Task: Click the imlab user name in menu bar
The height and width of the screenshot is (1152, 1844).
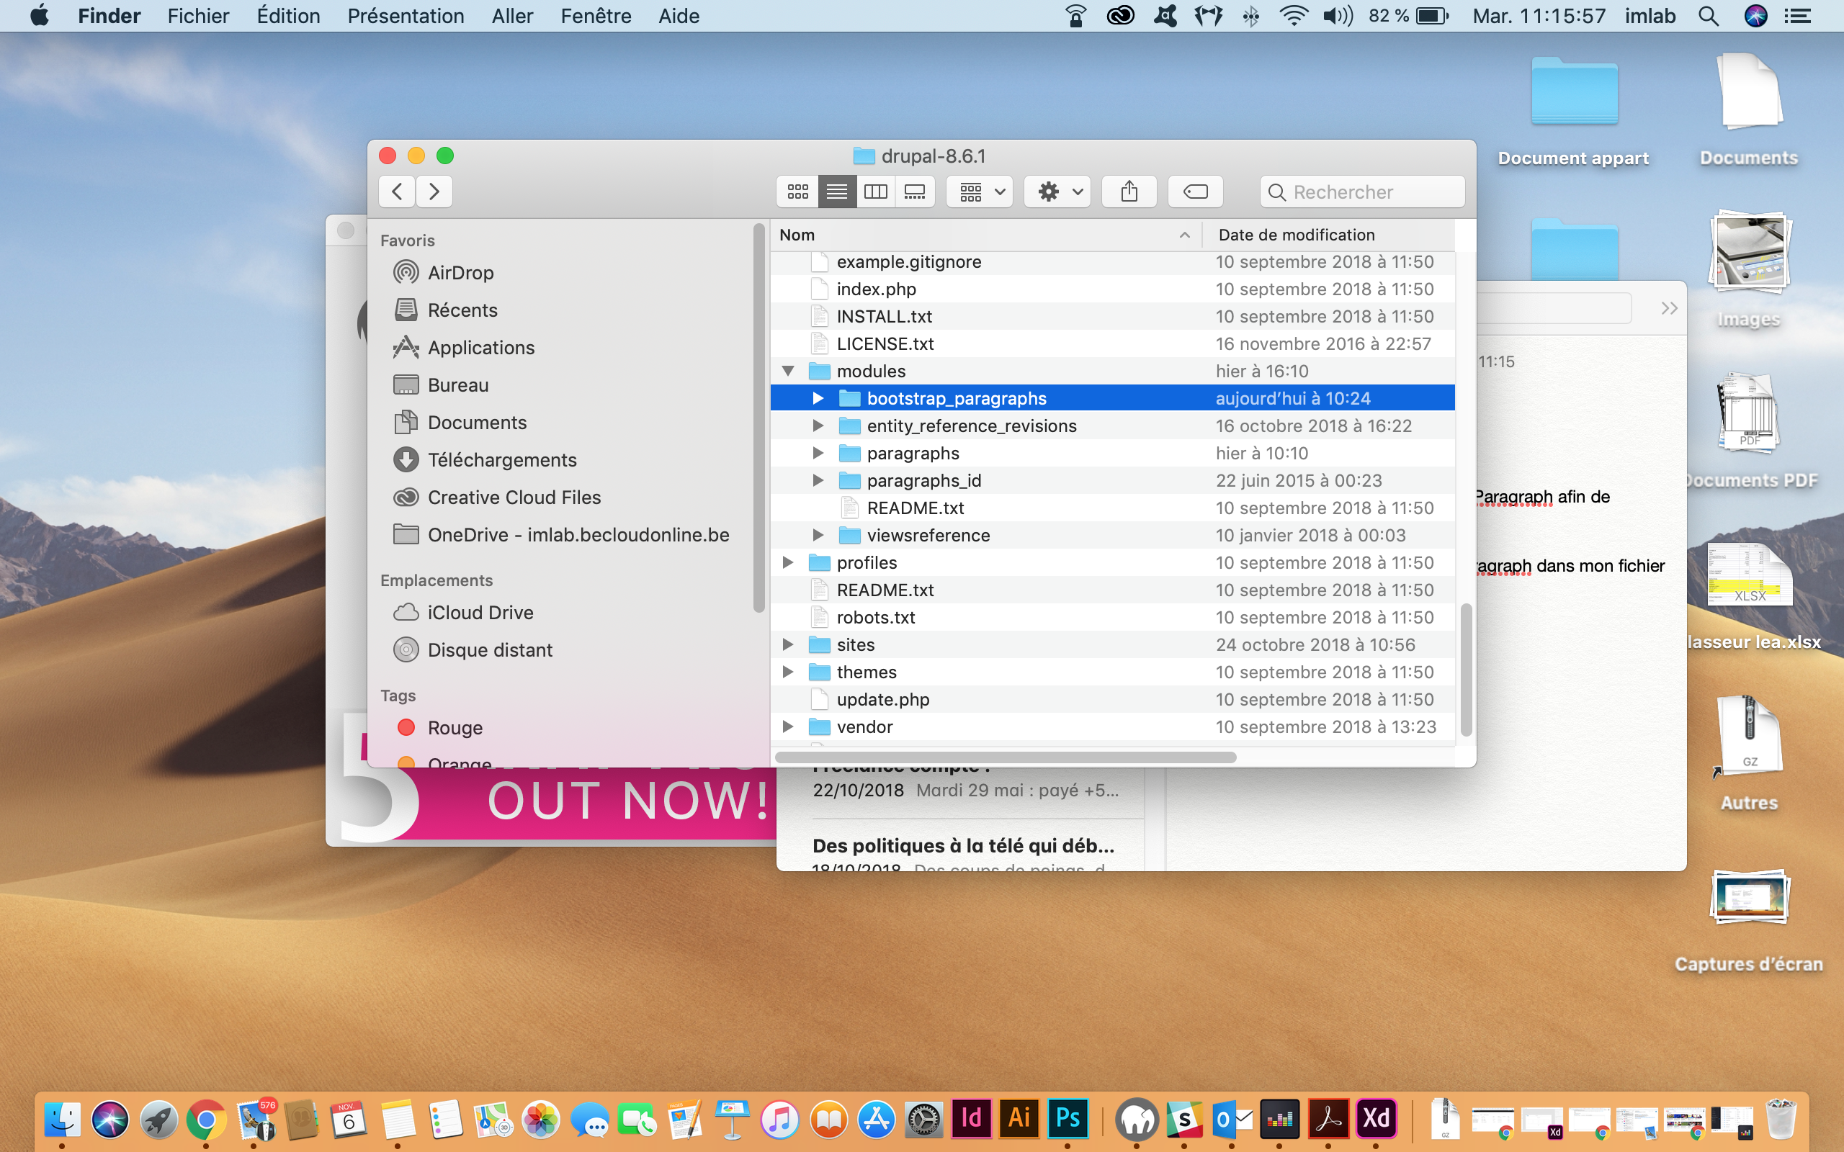Action: [1650, 16]
